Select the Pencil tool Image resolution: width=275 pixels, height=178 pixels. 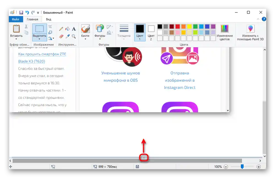pos(61,29)
